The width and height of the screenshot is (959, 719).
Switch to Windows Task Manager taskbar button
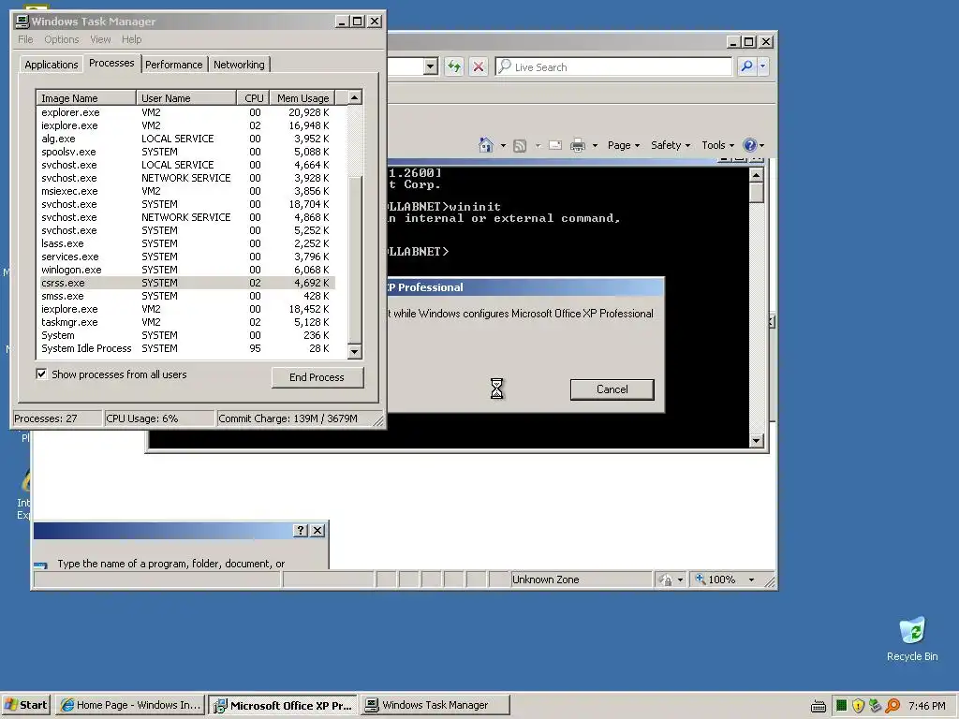click(435, 705)
